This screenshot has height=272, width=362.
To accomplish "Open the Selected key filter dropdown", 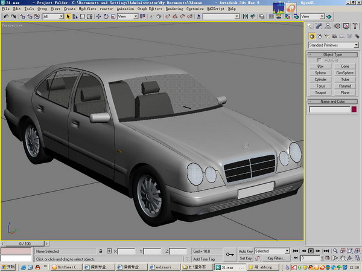I will [271, 251].
